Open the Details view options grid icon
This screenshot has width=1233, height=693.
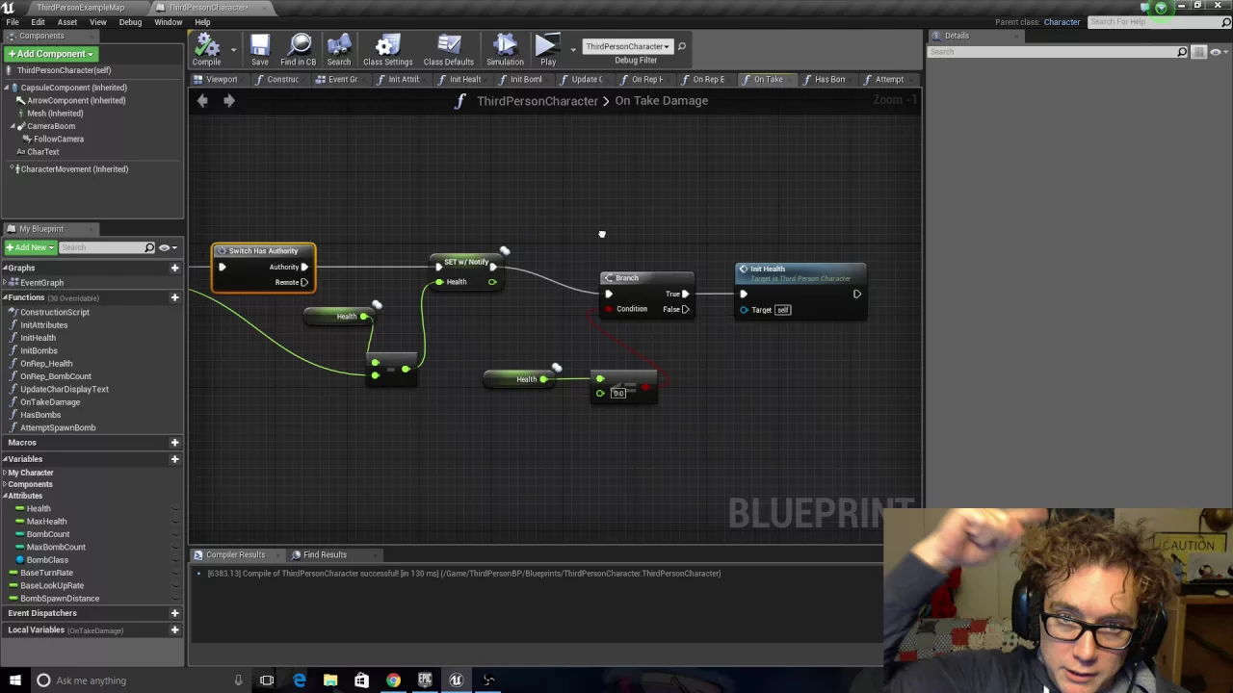tap(1198, 52)
